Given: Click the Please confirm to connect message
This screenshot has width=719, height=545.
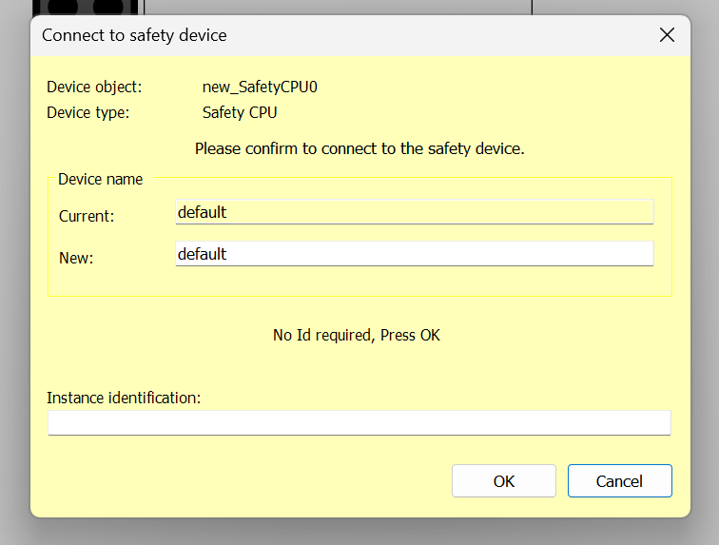Looking at the screenshot, I should pos(359,148).
